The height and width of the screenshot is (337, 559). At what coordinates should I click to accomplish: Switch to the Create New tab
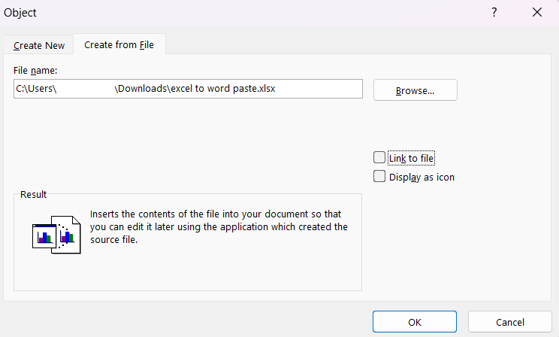pyautogui.click(x=39, y=45)
